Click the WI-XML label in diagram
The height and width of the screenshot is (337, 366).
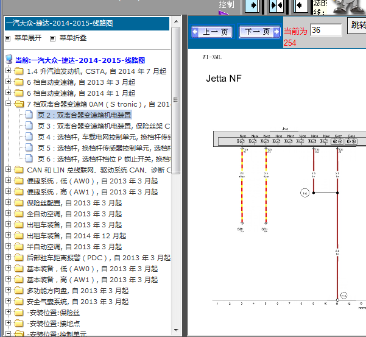click(x=212, y=57)
